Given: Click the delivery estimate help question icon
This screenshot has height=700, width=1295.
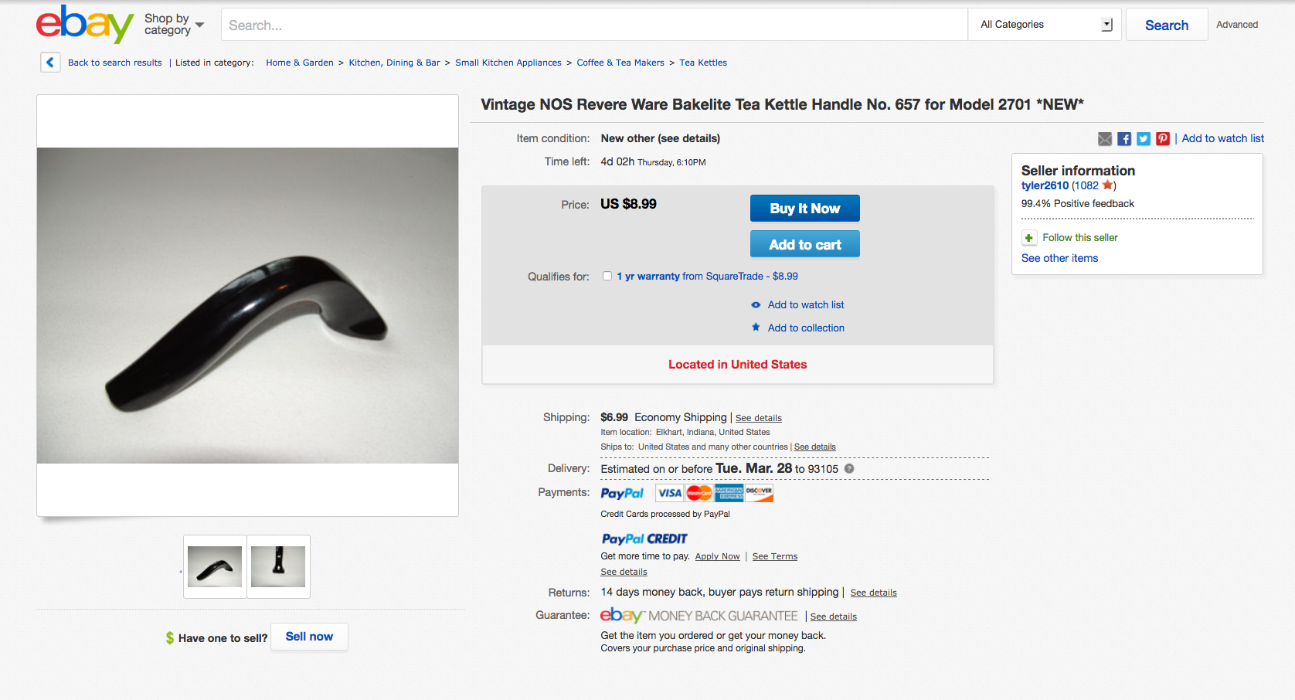Looking at the screenshot, I should click(x=849, y=469).
